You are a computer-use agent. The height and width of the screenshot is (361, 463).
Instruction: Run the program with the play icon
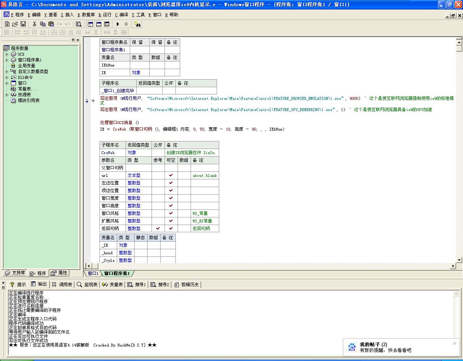pos(118,24)
